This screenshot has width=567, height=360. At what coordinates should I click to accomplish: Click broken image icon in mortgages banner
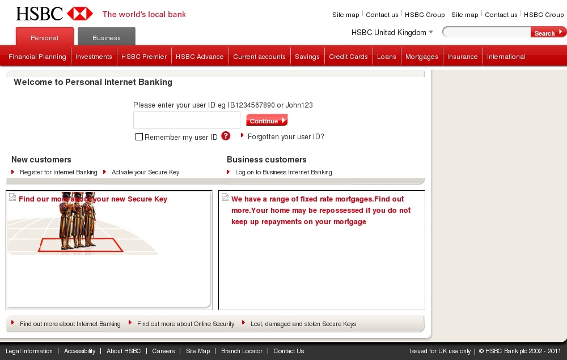tap(225, 197)
